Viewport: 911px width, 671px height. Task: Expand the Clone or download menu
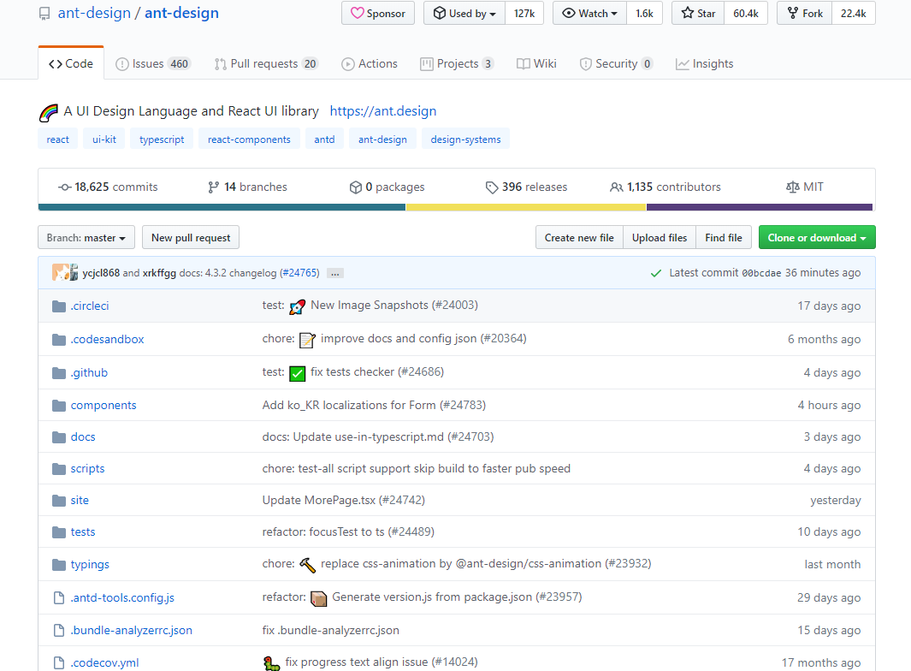click(x=817, y=238)
